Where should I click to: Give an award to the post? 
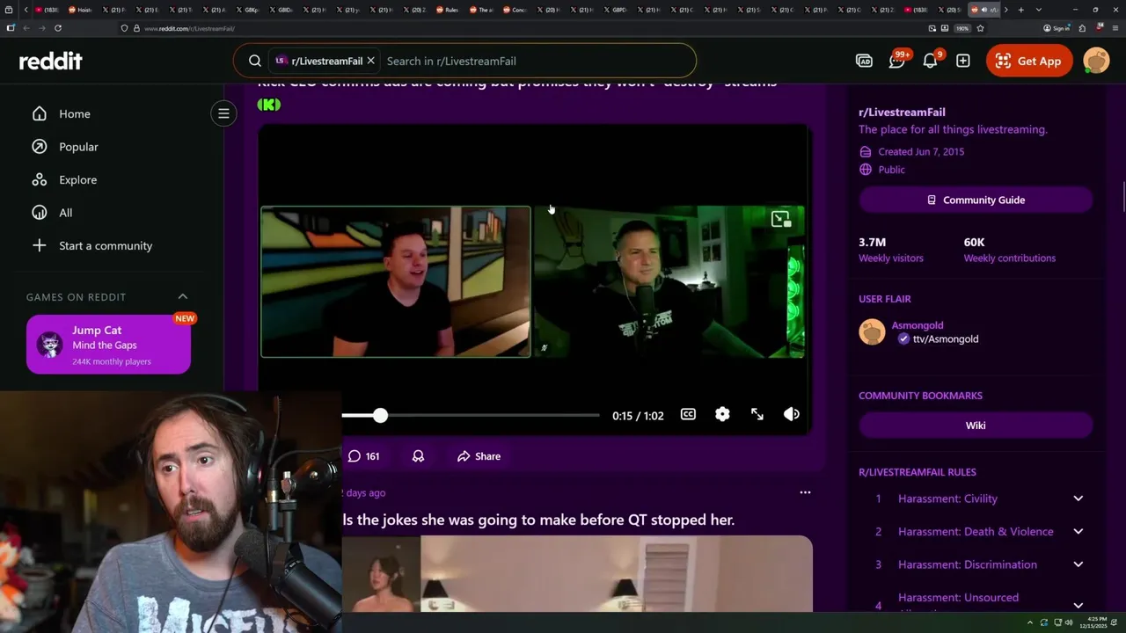(418, 456)
